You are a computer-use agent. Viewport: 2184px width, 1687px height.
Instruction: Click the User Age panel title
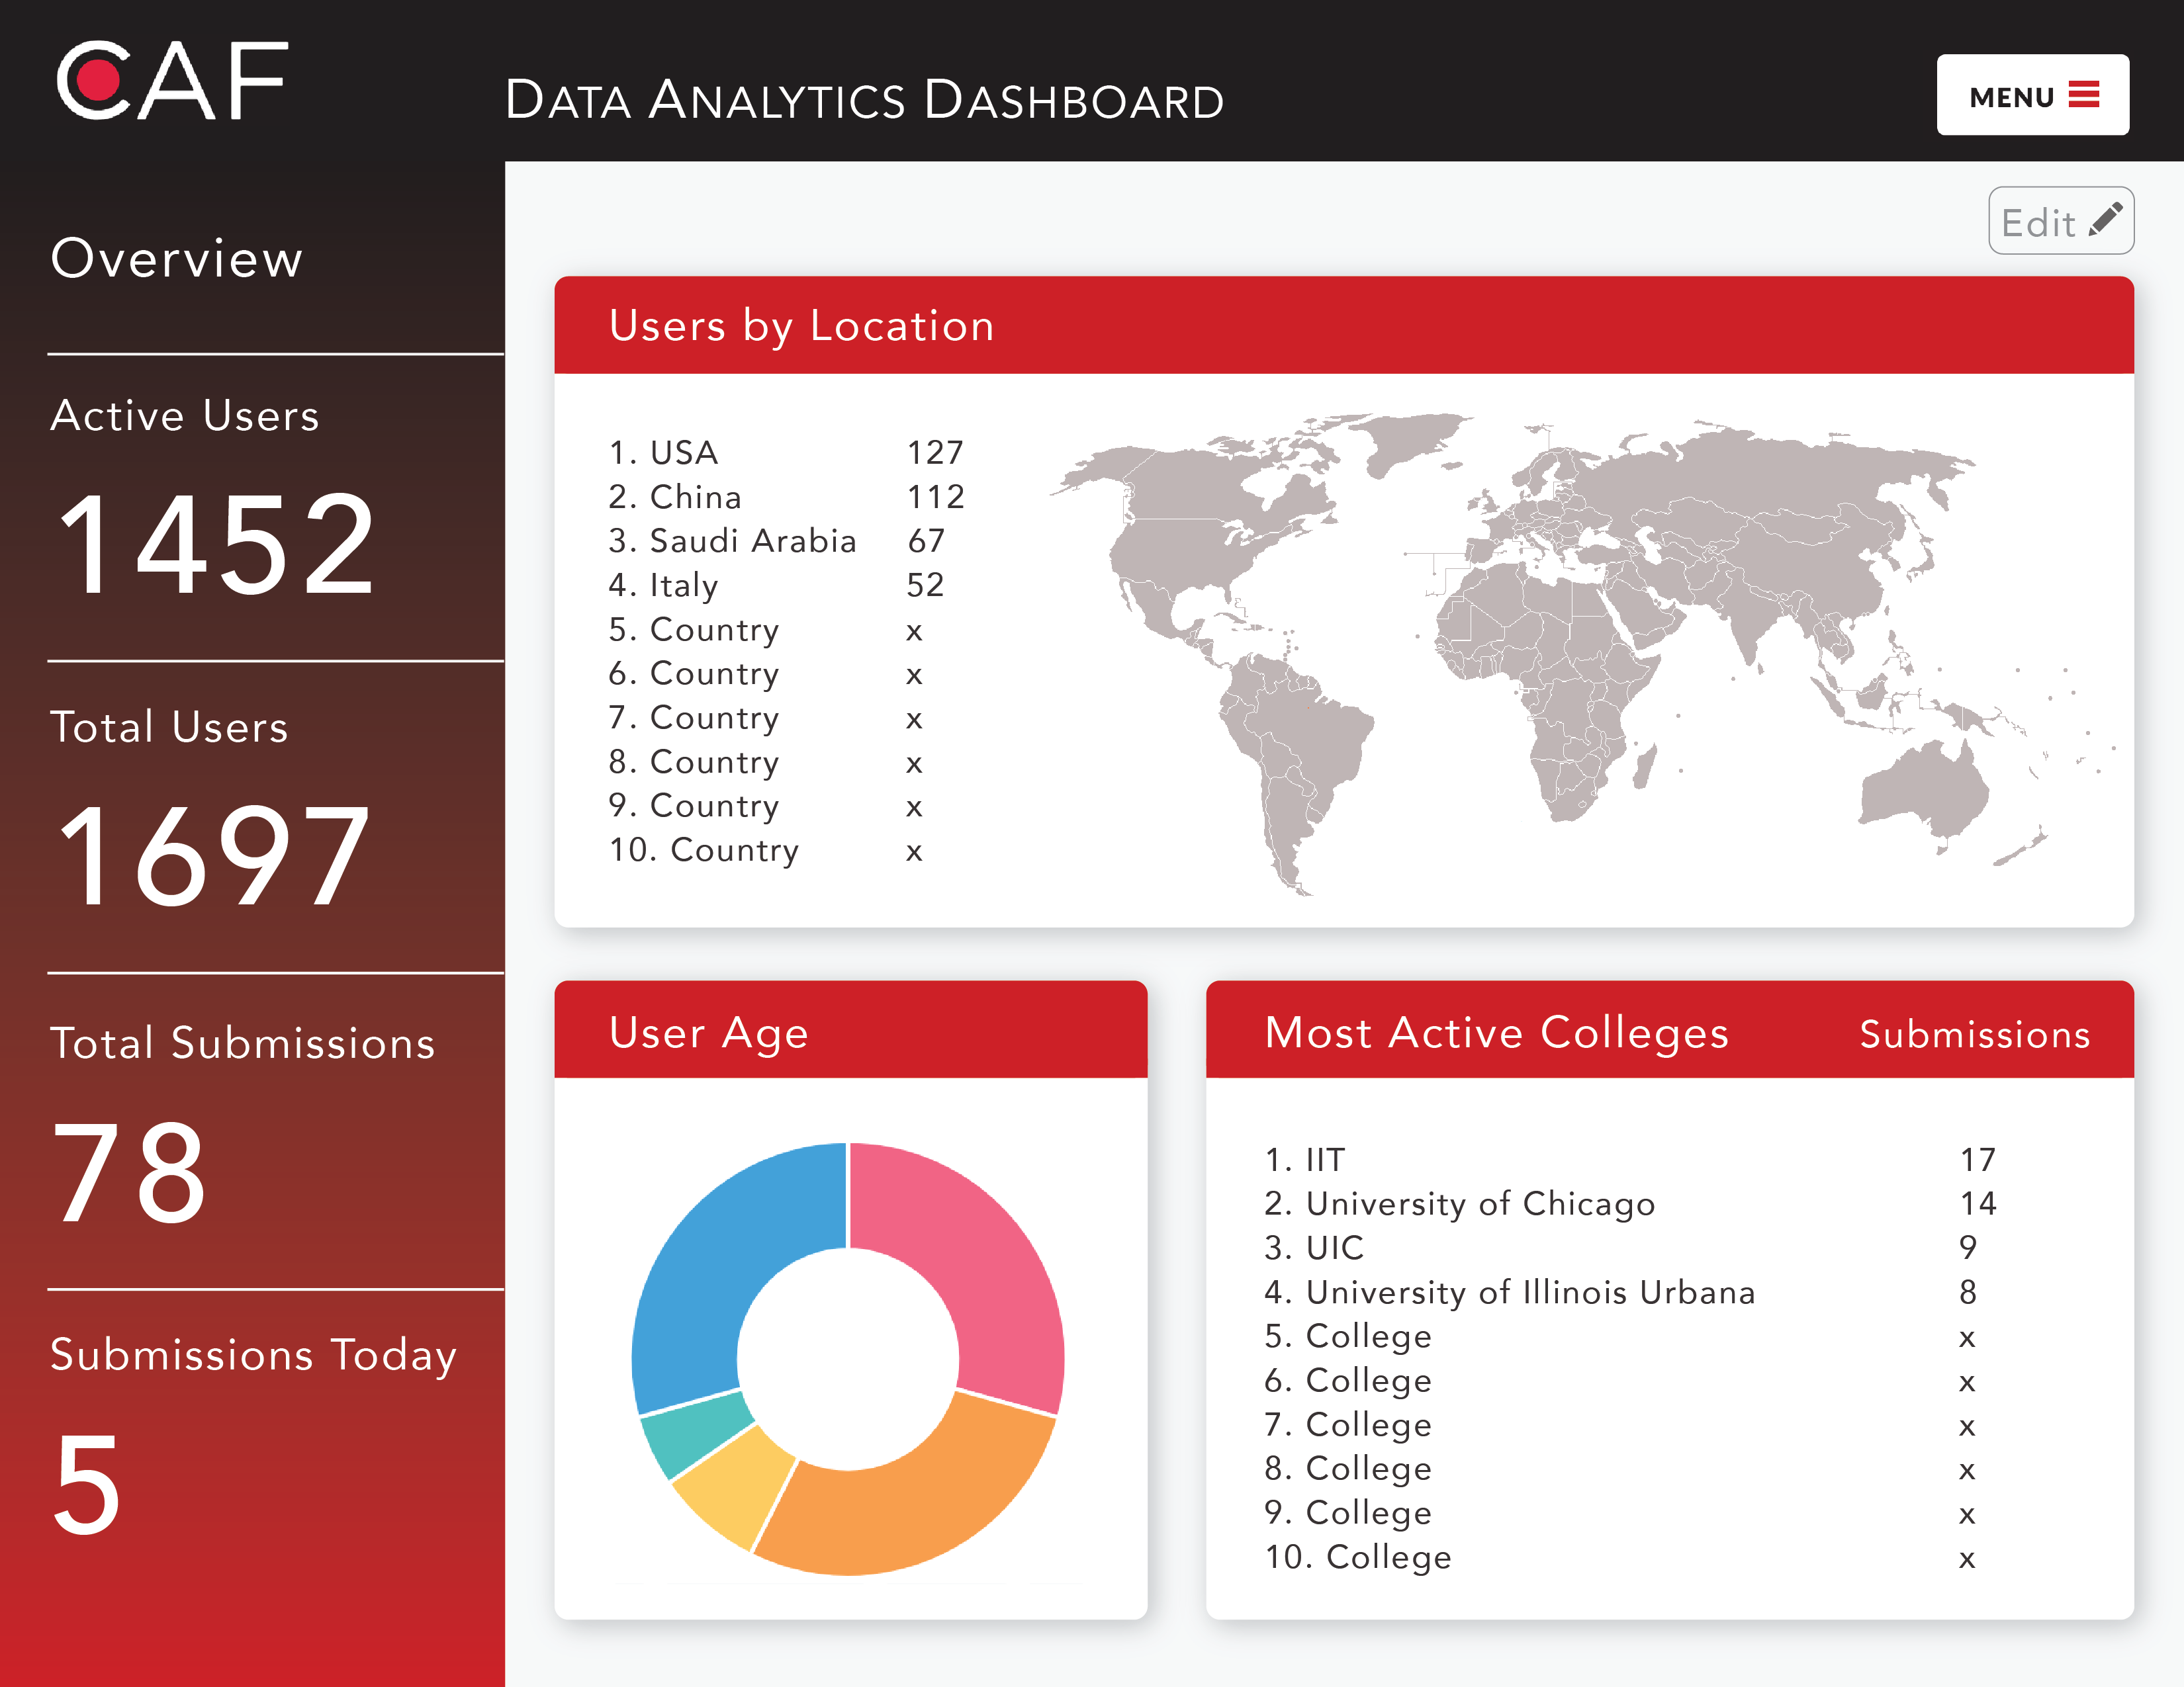[708, 1033]
